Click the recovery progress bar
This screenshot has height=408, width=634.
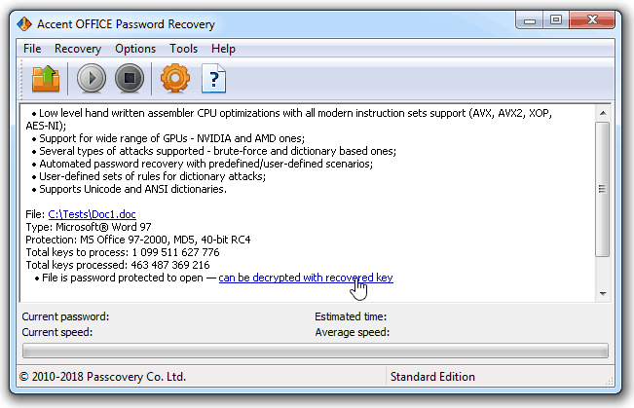tap(316, 351)
